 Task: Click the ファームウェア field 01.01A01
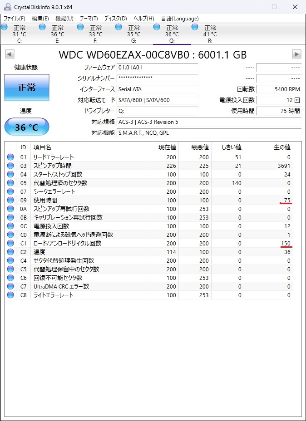point(158,68)
